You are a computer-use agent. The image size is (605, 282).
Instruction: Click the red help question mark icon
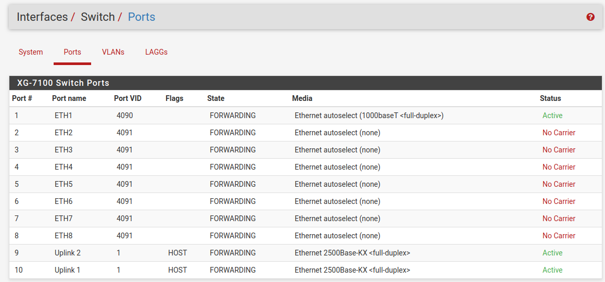590,17
